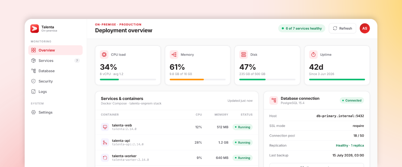402x167 pixels.
Task: Click the Uptime stopwatch icon
Action: pos(313,55)
